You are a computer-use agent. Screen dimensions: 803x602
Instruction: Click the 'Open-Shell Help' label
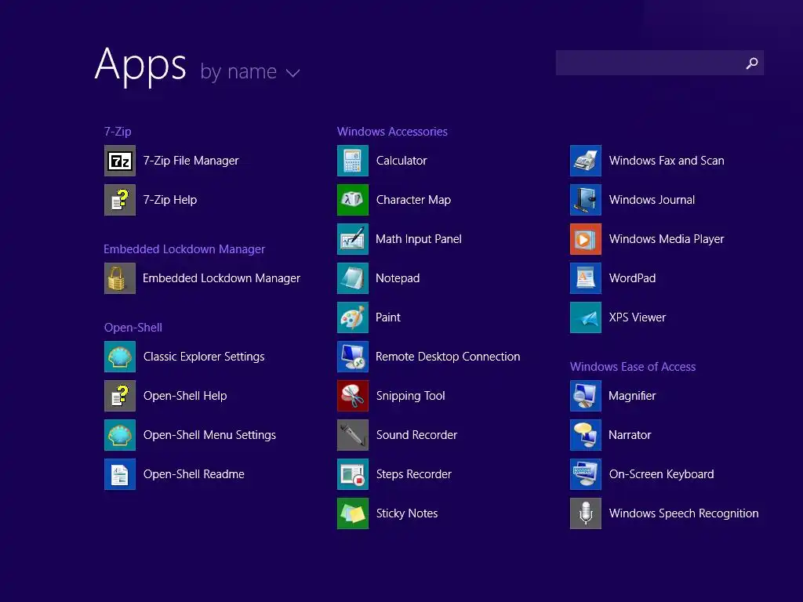pos(185,396)
